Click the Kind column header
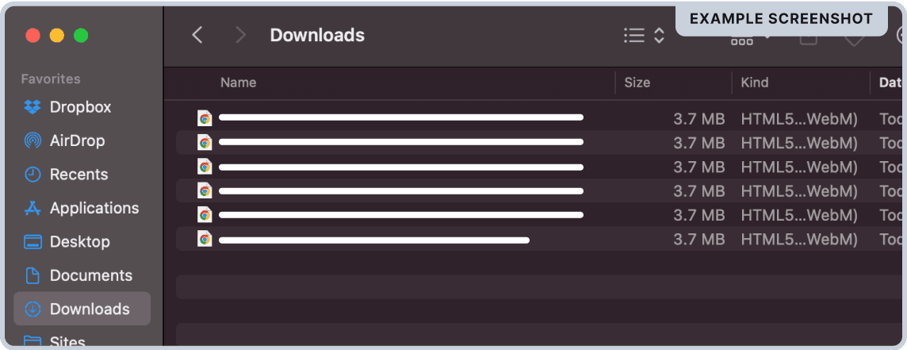This screenshot has height=350, width=907. (754, 83)
